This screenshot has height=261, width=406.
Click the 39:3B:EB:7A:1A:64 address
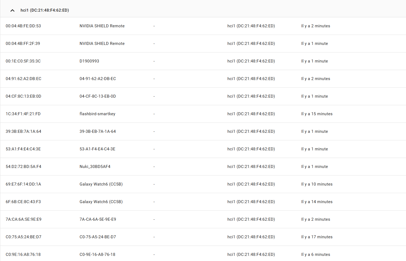23,131
